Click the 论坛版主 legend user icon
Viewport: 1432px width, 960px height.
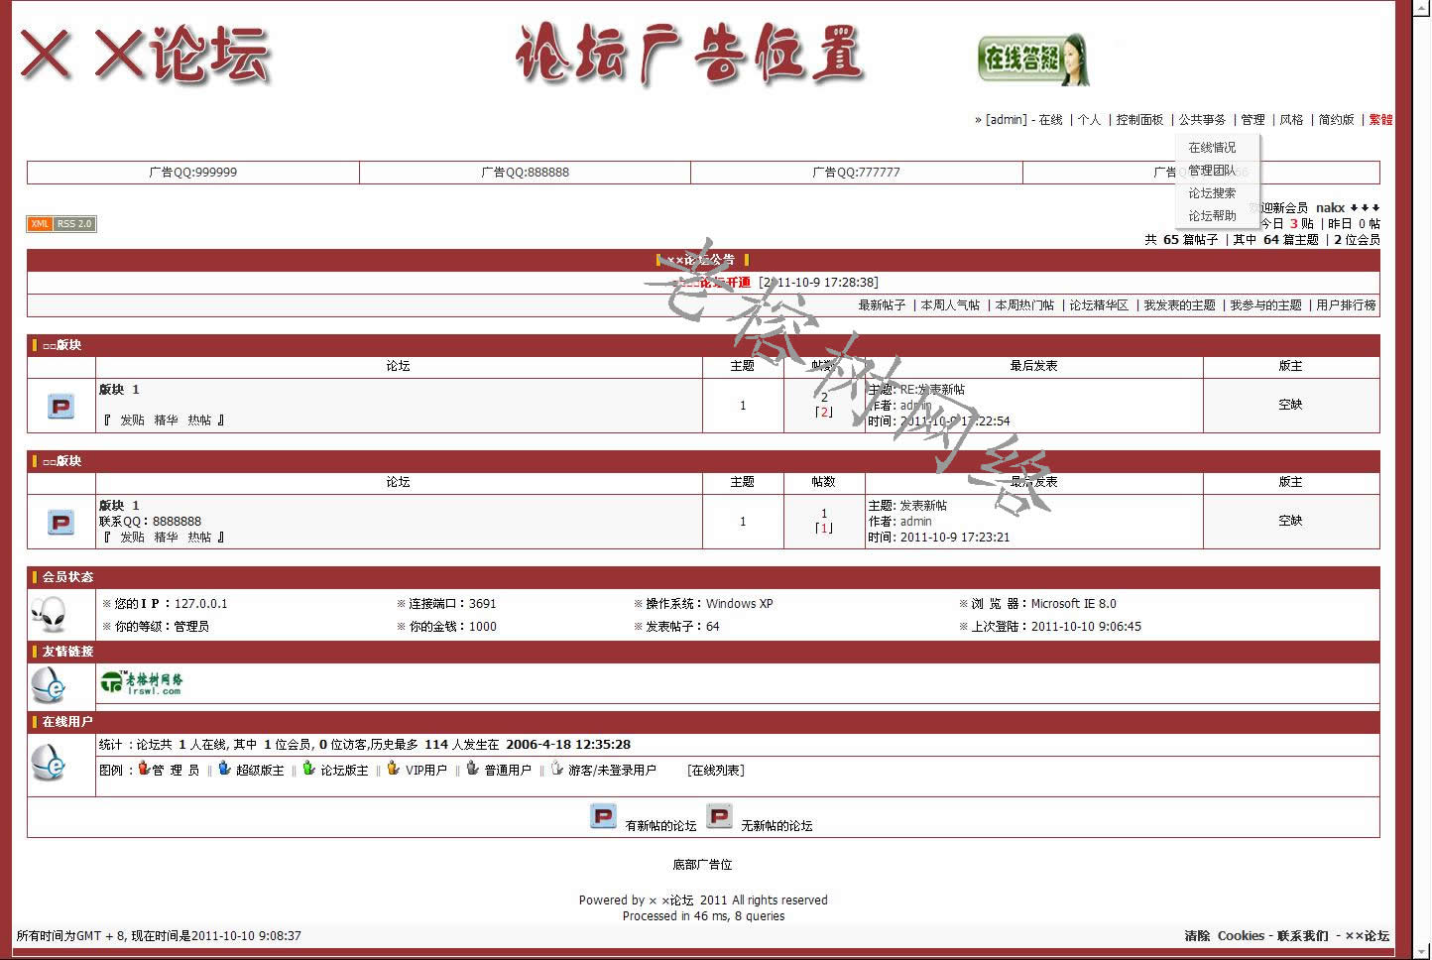(309, 769)
